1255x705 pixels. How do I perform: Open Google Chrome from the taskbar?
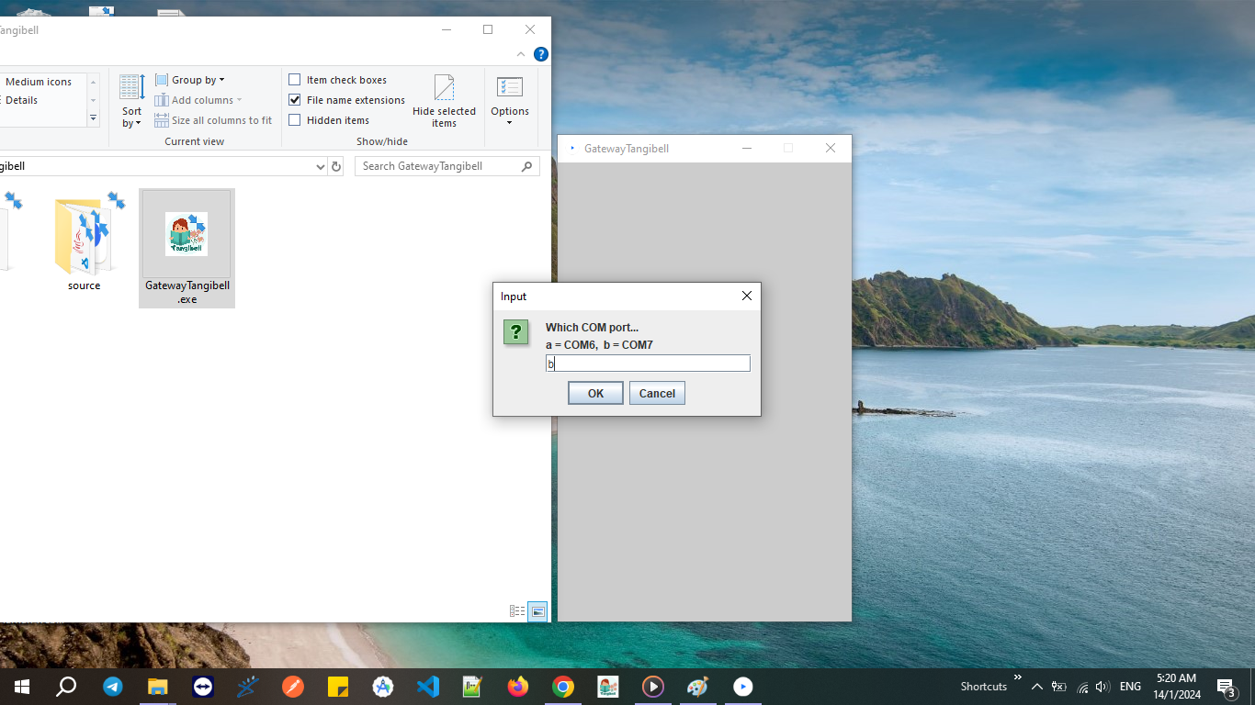coord(563,687)
